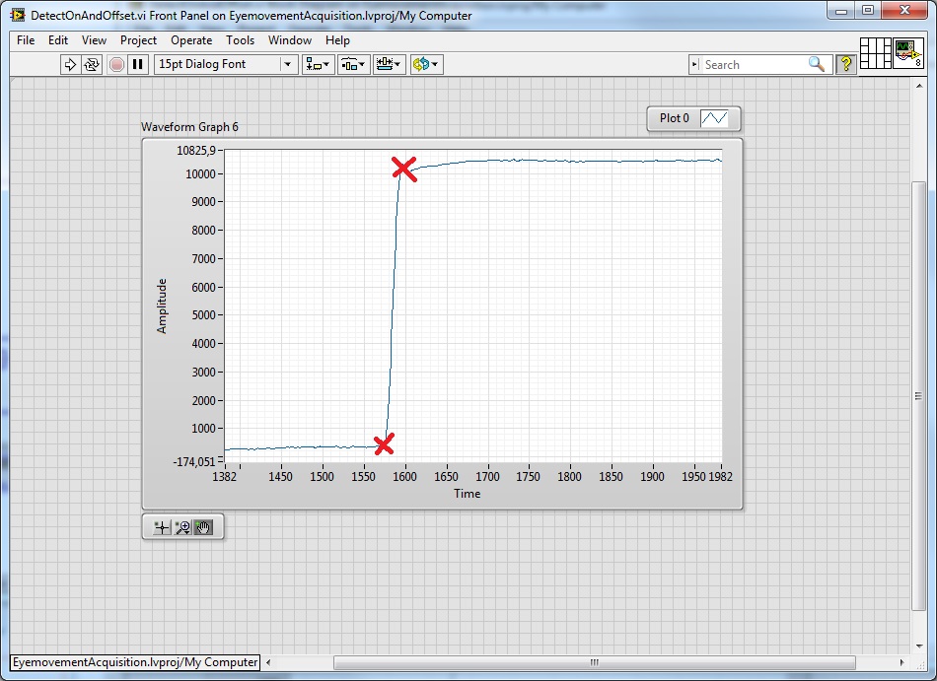
Task: Open the Align Objects dropdown
Action: pos(318,64)
